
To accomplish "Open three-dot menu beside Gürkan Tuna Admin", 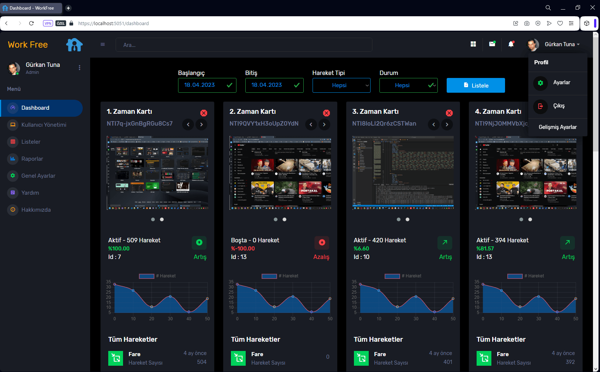I will [79, 68].
